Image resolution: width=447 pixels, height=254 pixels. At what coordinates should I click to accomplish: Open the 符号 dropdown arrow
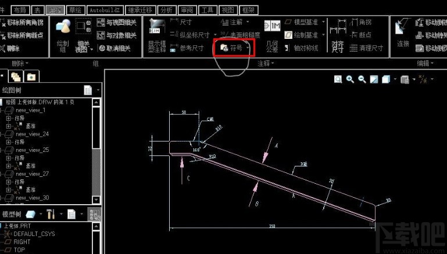coord(248,48)
